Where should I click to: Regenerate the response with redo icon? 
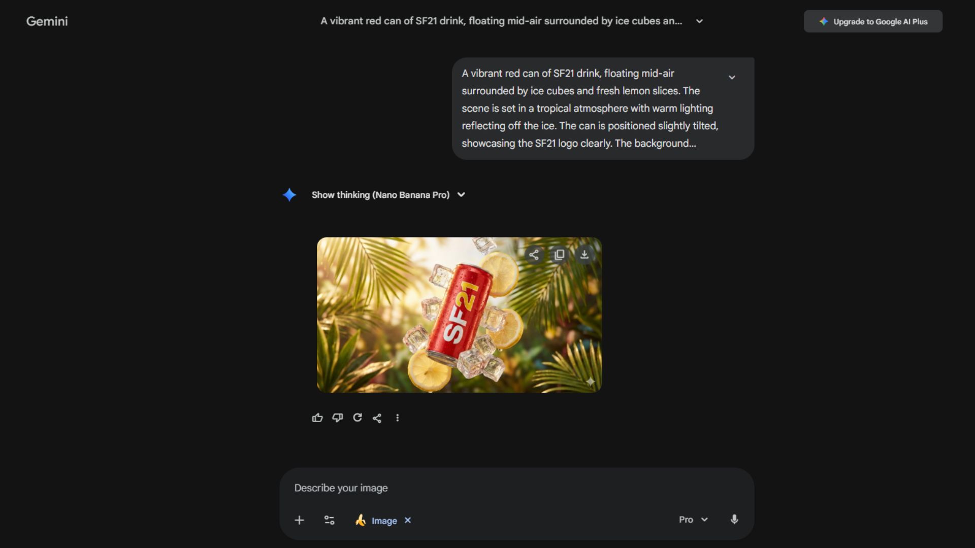(x=357, y=418)
